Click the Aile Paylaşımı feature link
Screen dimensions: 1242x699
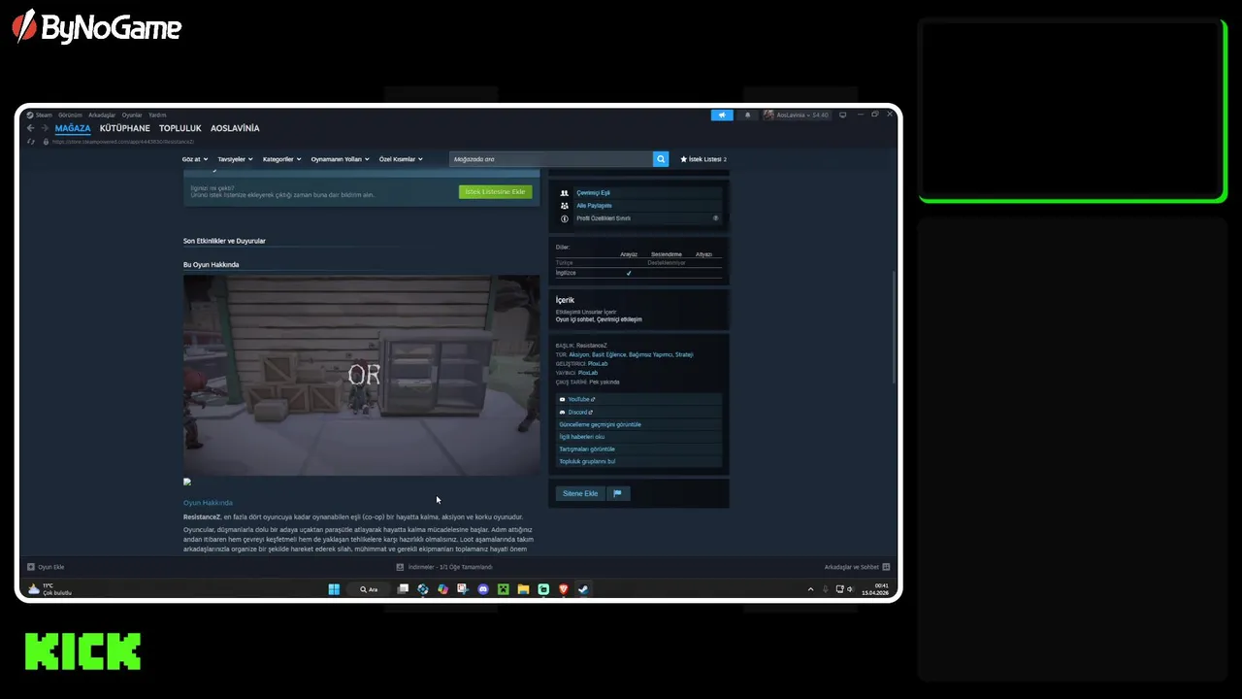594,206
